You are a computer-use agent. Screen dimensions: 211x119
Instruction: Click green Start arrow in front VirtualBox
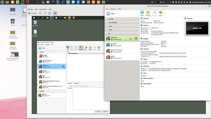pos(161,13)
